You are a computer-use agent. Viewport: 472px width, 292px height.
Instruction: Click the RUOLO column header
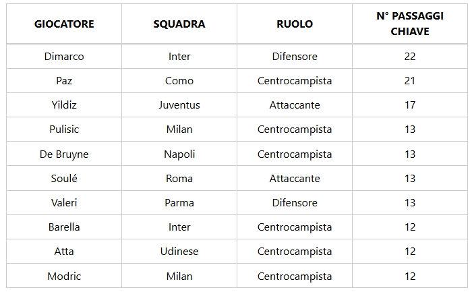pyautogui.click(x=295, y=24)
